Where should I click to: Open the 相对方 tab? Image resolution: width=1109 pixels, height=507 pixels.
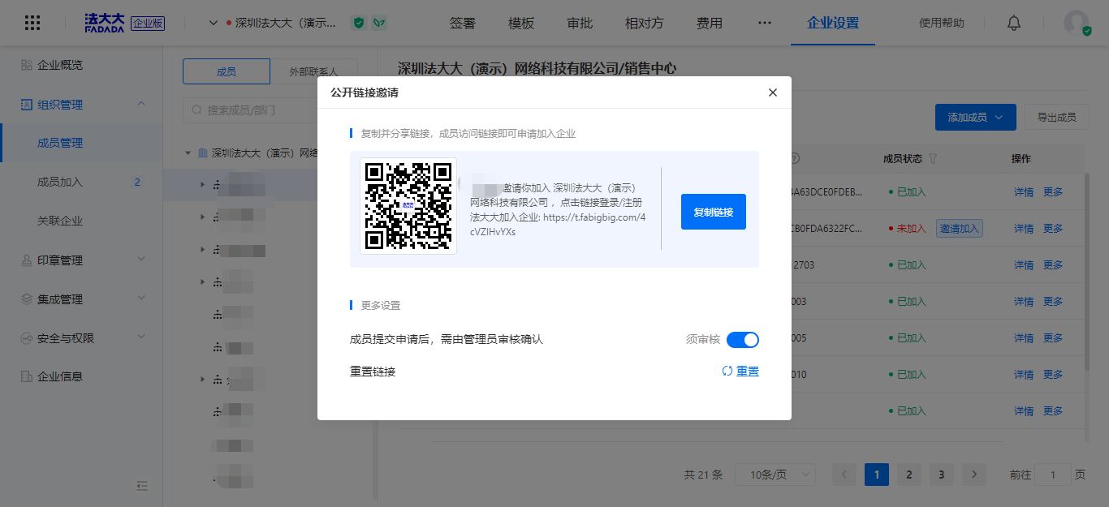coord(644,23)
